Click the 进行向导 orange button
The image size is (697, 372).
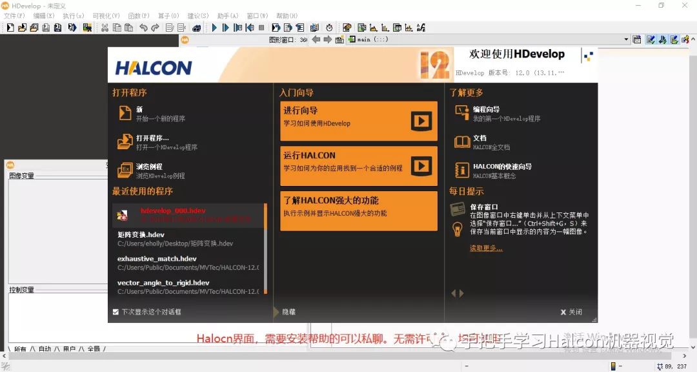coord(359,121)
